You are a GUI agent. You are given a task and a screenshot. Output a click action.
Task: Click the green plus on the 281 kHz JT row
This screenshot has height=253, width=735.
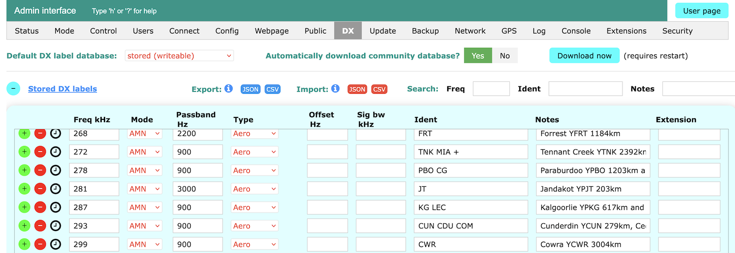[x=24, y=189]
